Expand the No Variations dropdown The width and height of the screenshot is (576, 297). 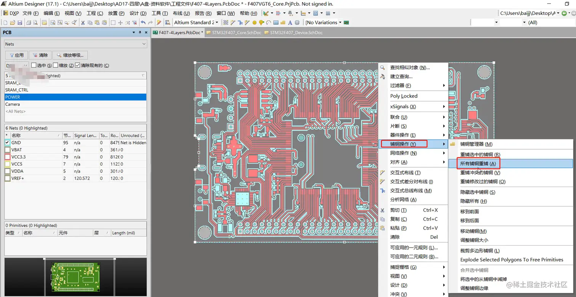[x=340, y=23]
